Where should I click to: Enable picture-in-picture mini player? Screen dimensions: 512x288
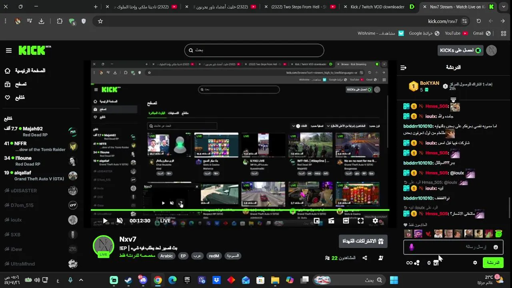point(316,220)
